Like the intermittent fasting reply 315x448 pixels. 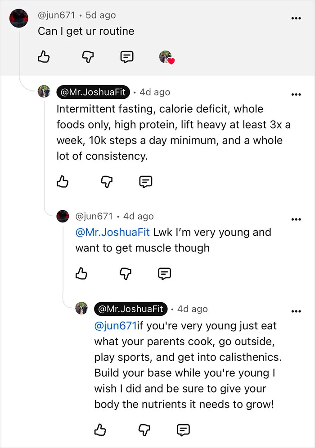(63, 181)
